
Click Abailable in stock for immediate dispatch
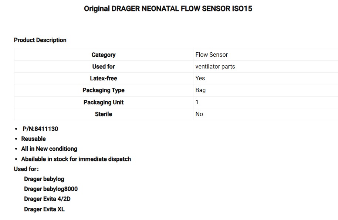coord(76,159)
